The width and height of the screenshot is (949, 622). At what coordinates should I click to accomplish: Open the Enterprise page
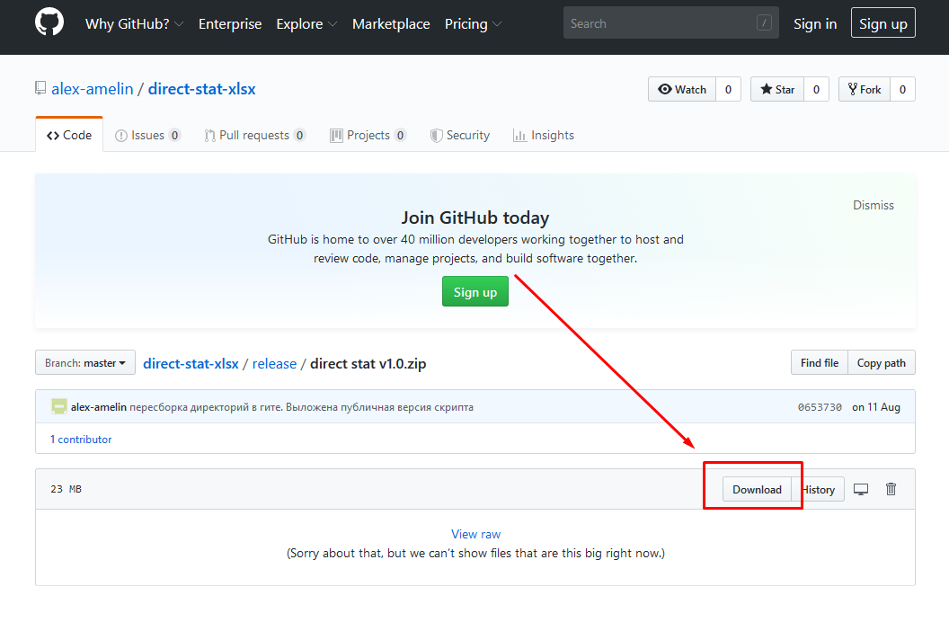coord(230,23)
